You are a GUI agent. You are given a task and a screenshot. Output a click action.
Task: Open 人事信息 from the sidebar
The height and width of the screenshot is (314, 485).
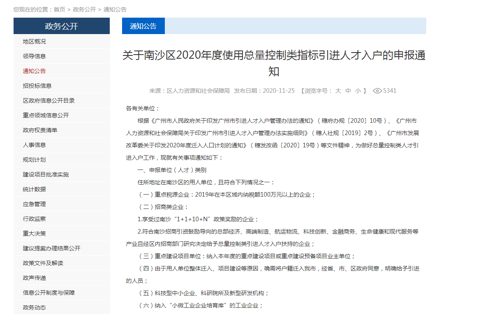[x=32, y=144]
